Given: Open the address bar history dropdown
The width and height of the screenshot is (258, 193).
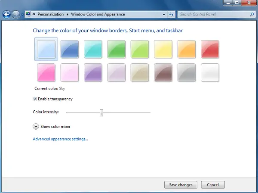Looking at the screenshot, I should pyautogui.click(x=164, y=15).
